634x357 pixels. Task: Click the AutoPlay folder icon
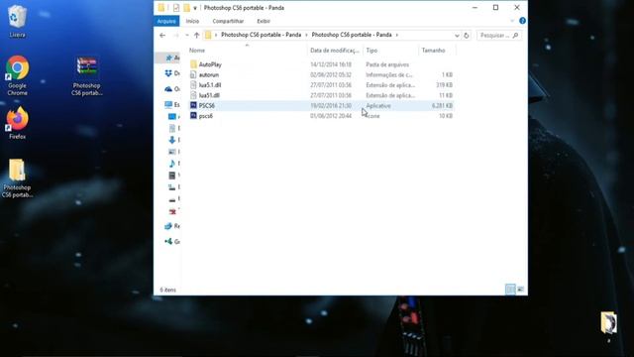click(x=193, y=64)
